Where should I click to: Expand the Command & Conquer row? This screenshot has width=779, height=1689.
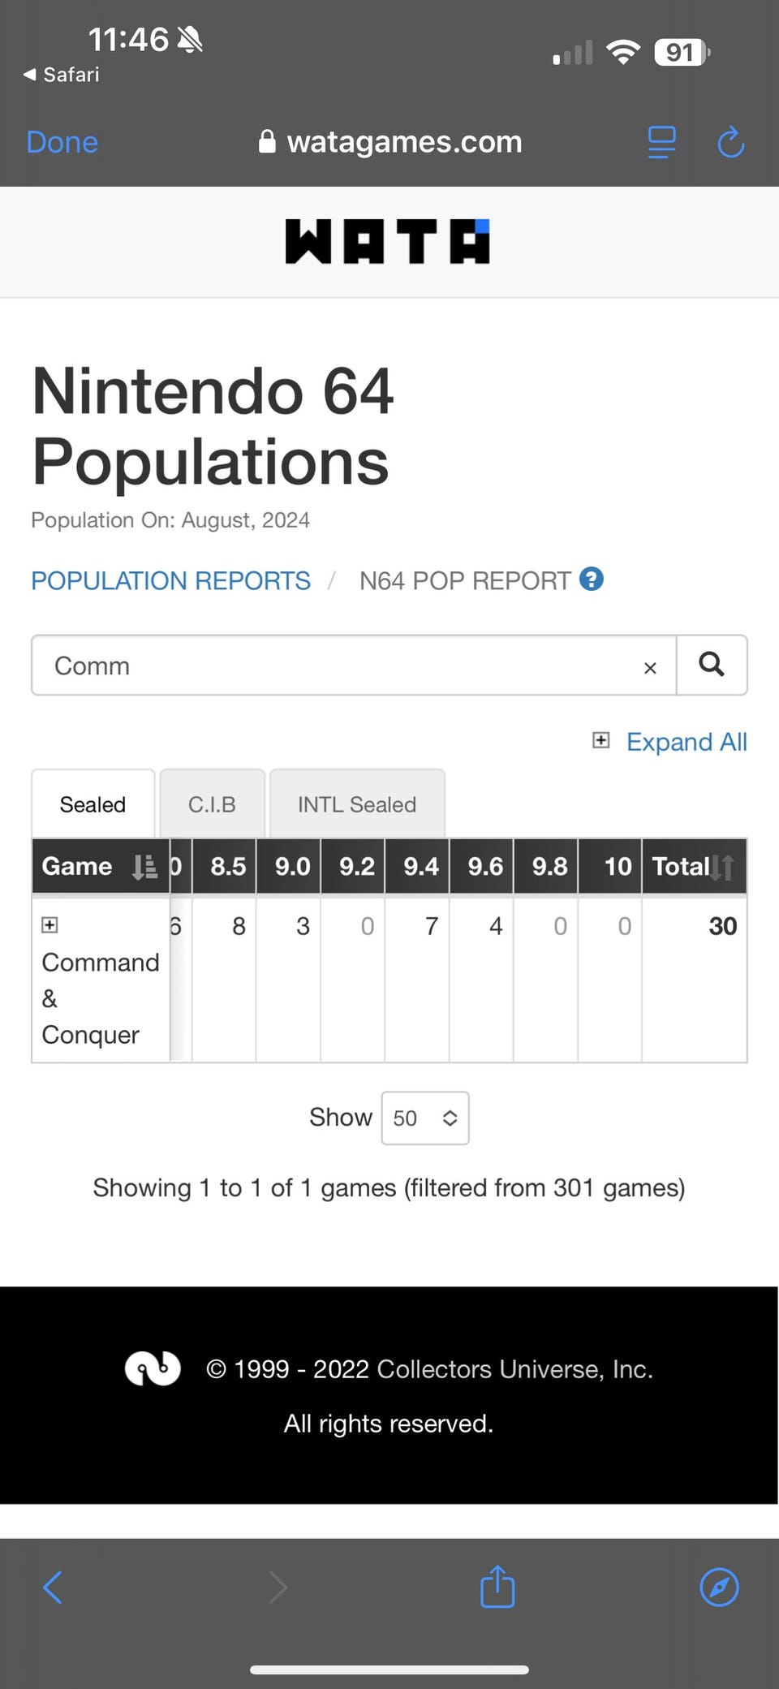(49, 925)
